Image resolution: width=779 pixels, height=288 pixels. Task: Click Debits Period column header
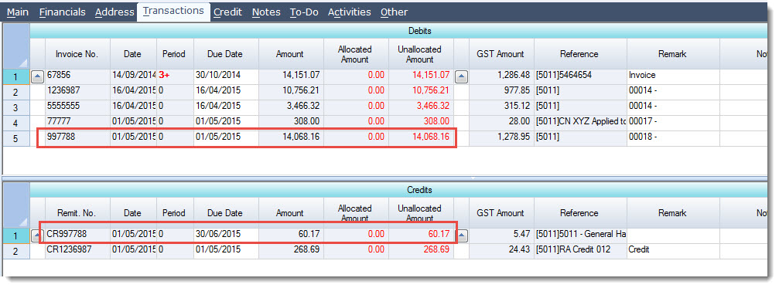174,54
